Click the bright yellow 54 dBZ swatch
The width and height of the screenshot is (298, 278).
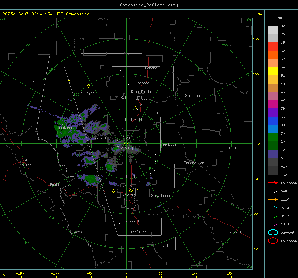point(273,71)
